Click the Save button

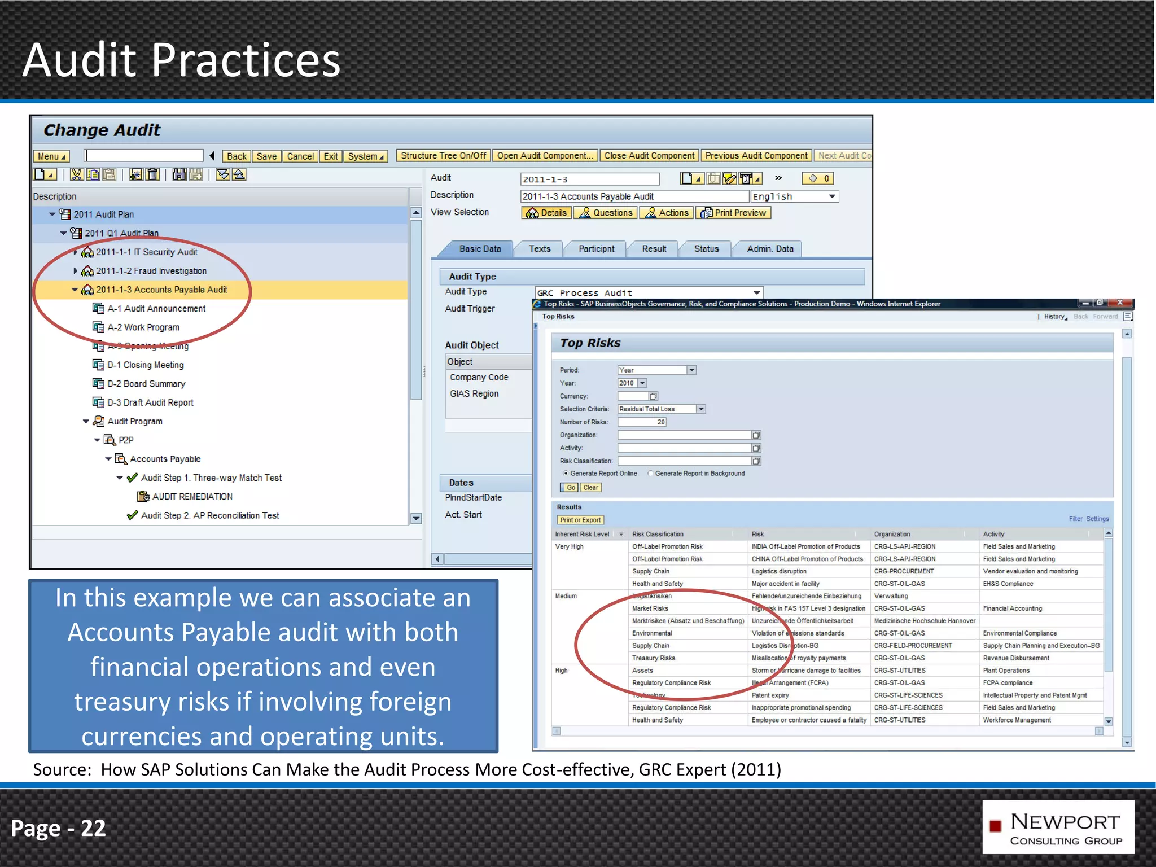pyautogui.click(x=266, y=156)
